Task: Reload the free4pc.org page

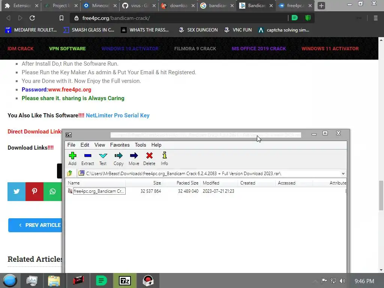Action: pos(32,18)
